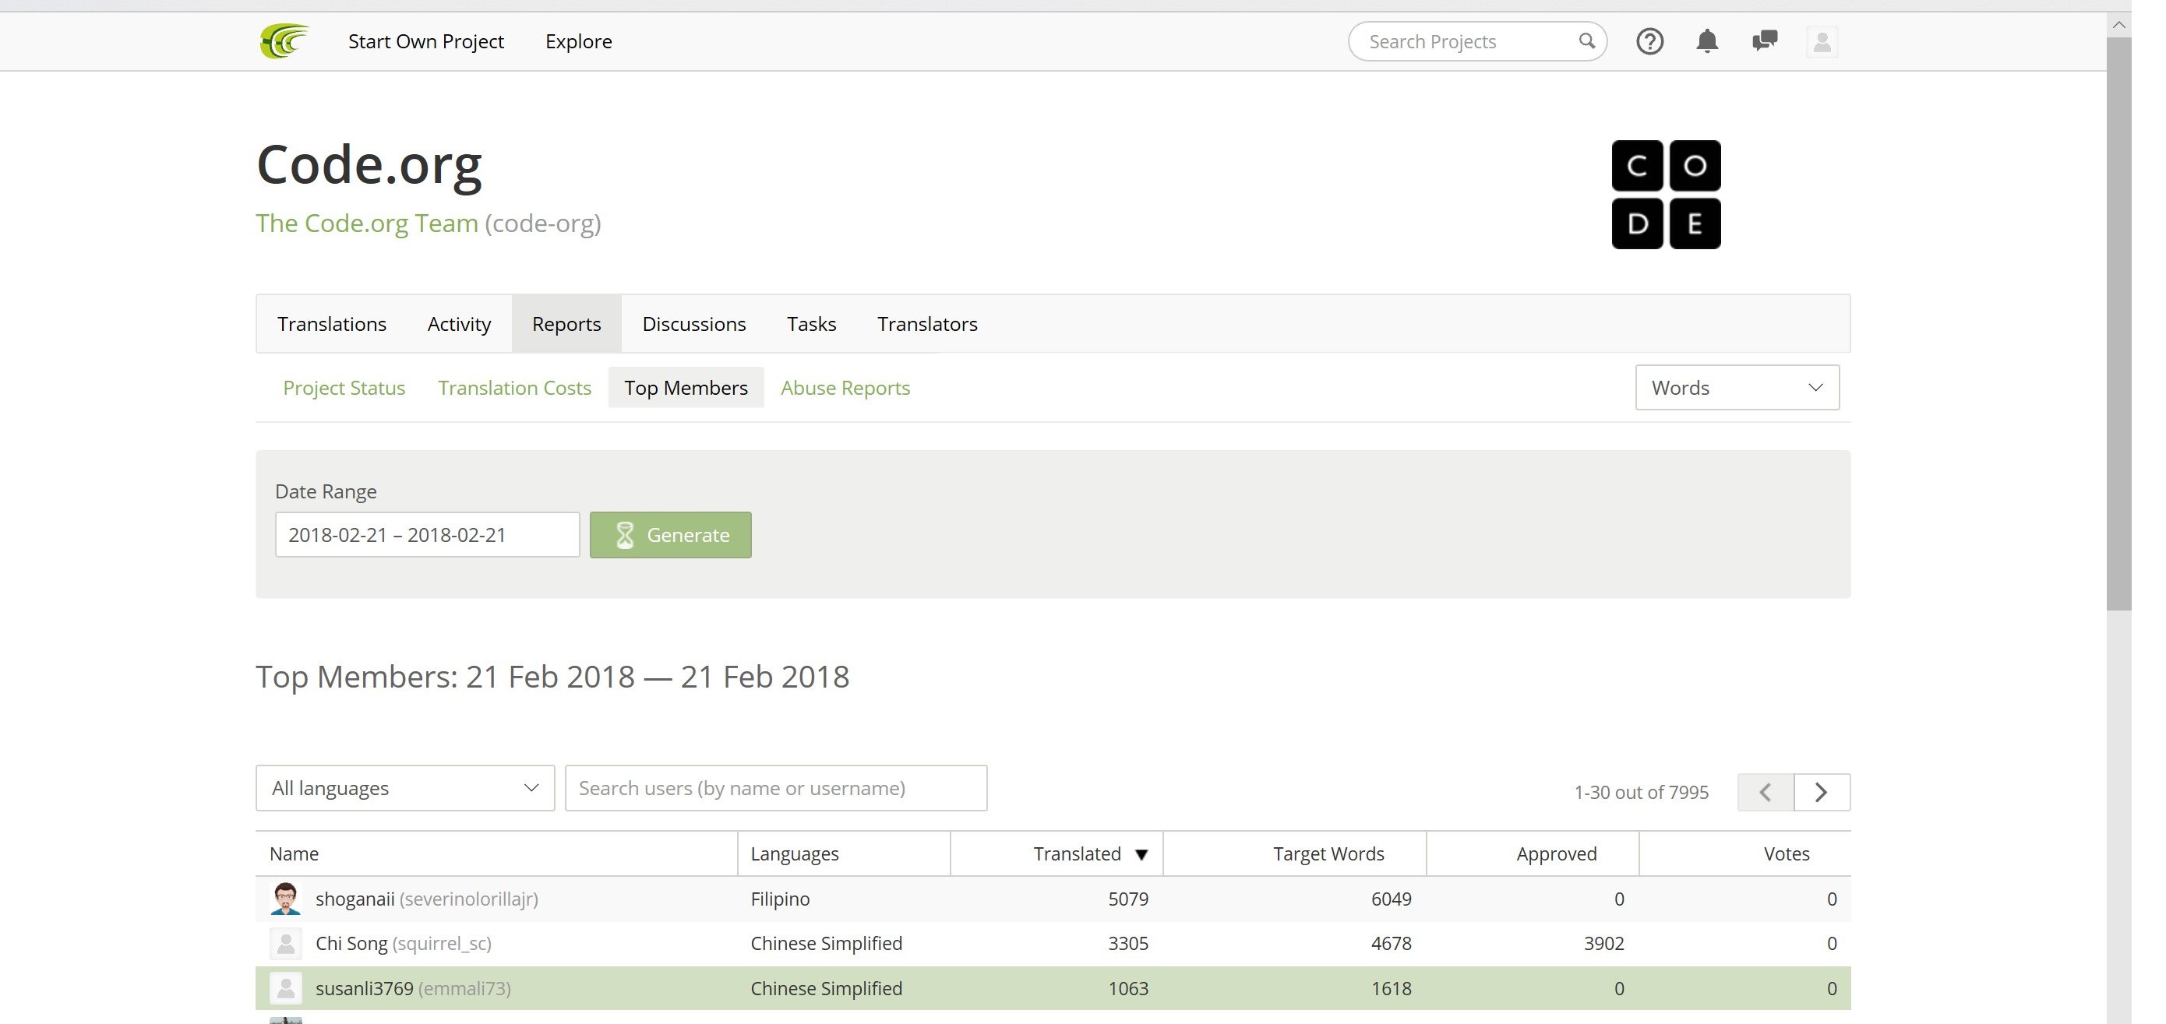Screen dimensions: 2166x1024
Task: Click the search magnifier icon
Action: (1586, 41)
